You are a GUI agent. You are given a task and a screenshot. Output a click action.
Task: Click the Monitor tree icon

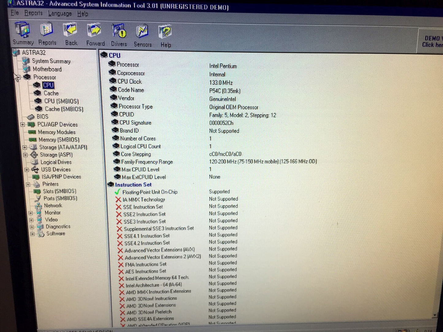[39, 213]
